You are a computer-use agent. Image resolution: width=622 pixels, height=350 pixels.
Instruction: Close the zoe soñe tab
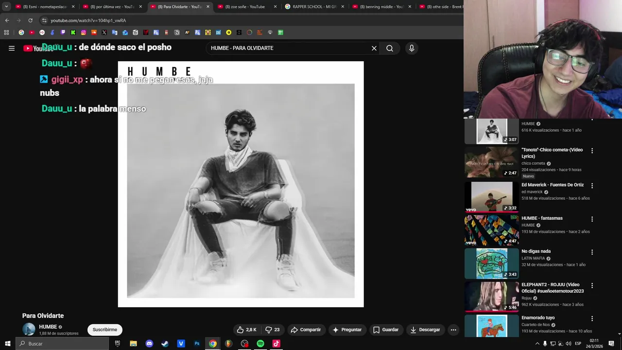click(x=275, y=7)
